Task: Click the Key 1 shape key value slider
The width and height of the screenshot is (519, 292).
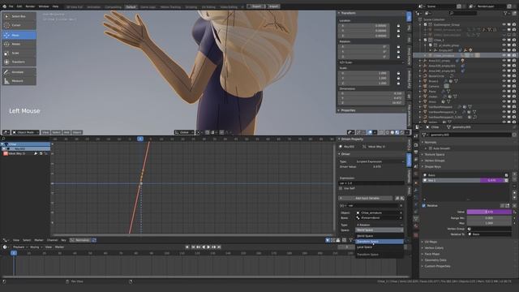Action: (x=492, y=180)
